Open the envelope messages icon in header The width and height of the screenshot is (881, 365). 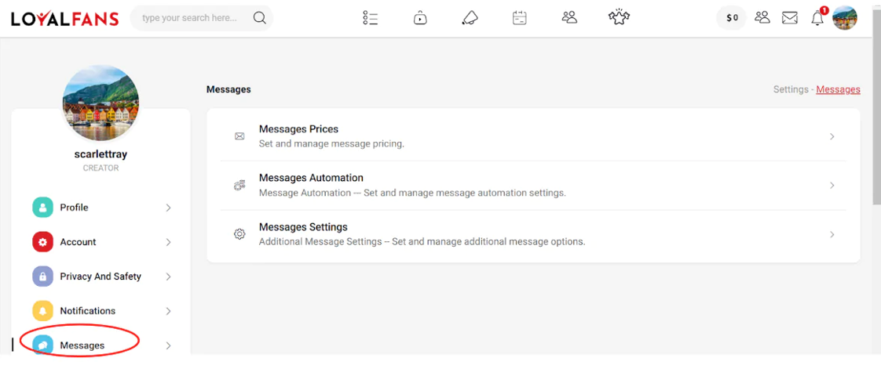click(789, 18)
